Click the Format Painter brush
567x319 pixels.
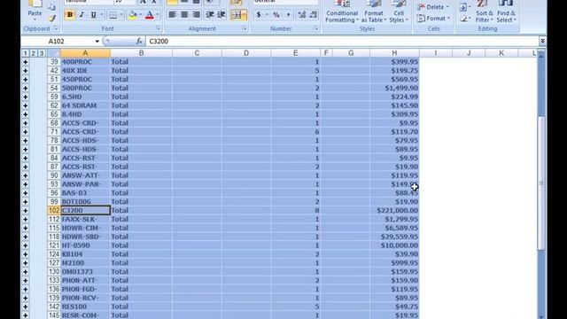(51, 18)
